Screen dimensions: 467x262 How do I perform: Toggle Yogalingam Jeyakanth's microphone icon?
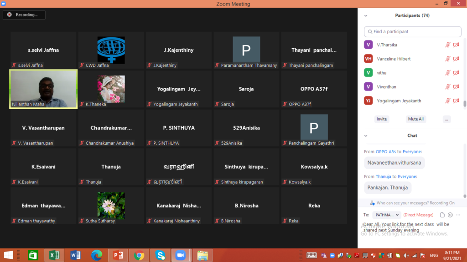coord(448,101)
